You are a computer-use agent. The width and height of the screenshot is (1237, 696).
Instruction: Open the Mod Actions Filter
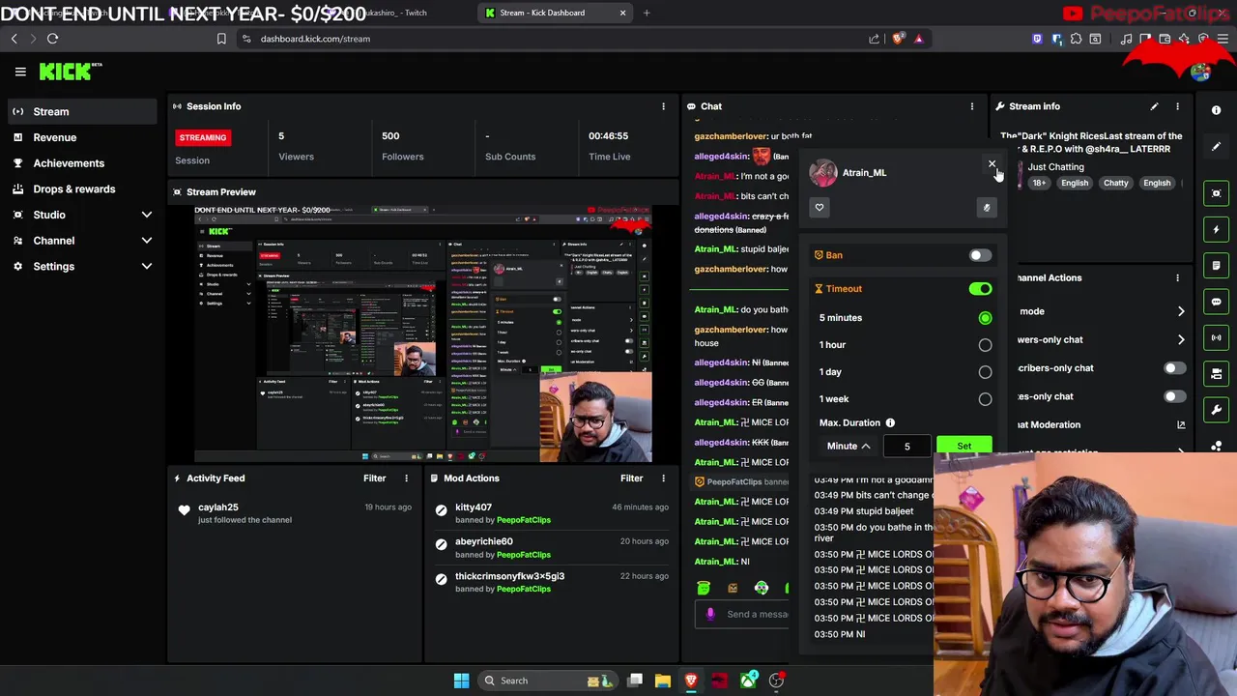point(631,478)
